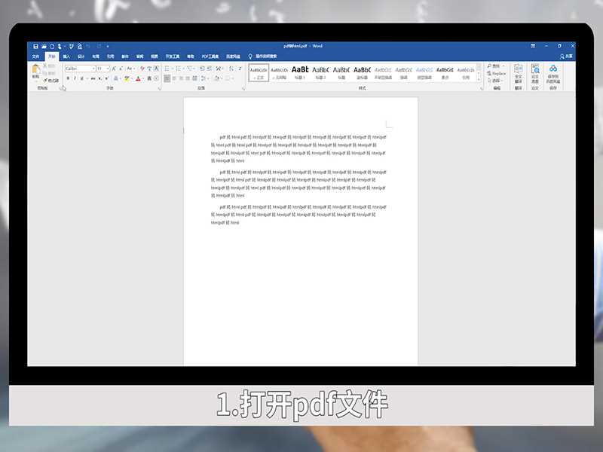
Task: Open the font size dropdown
Action: tap(109, 68)
